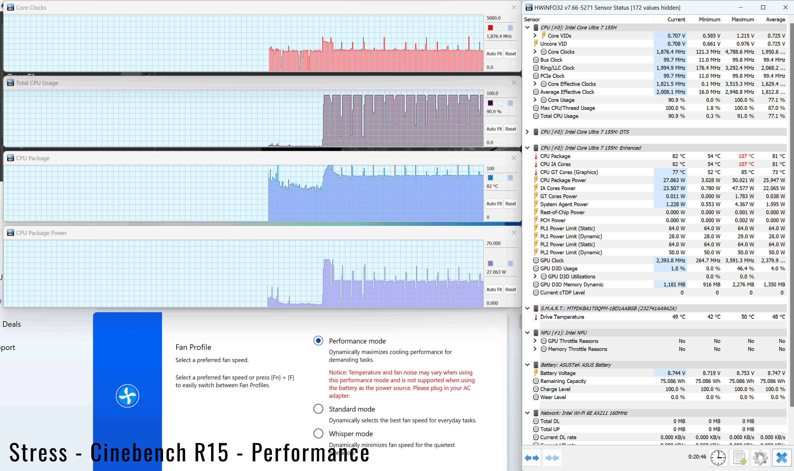Click the blue X close sensors icon
This screenshot has width=794, height=471.
782,457
